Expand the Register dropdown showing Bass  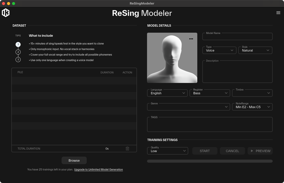click(x=210, y=93)
